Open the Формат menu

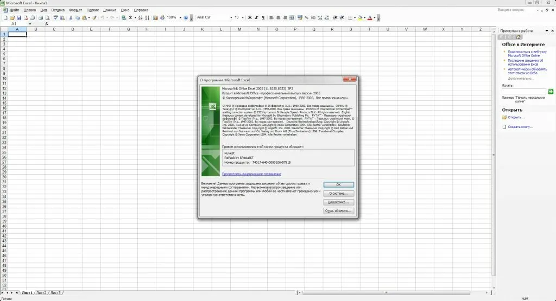[x=75, y=10]
